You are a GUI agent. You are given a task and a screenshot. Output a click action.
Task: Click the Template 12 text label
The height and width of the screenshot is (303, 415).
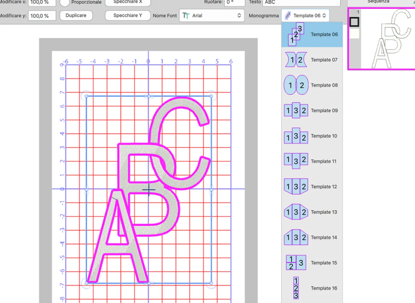tap(324, 186)
